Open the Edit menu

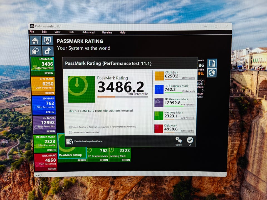[44, 32]
